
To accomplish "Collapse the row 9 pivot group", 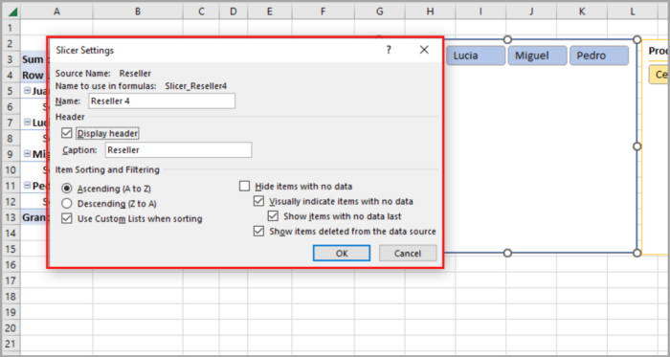I will (28, 154).
